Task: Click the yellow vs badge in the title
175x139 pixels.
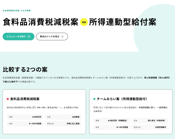Action: tap(84, 22)
